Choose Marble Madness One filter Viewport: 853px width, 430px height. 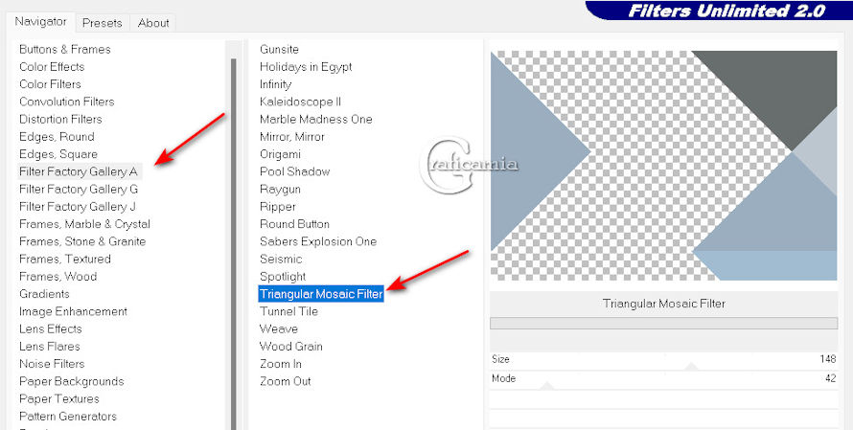tap(316, 119)
